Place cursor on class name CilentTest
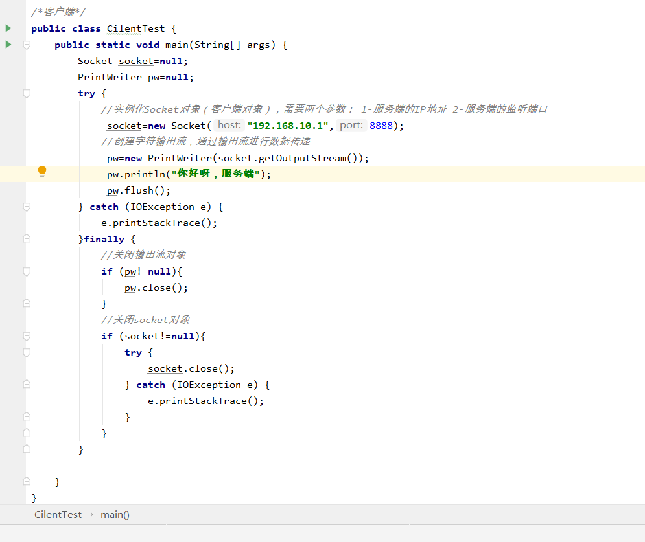The width and height of the screenshot is (645, 542). (135, 28)
